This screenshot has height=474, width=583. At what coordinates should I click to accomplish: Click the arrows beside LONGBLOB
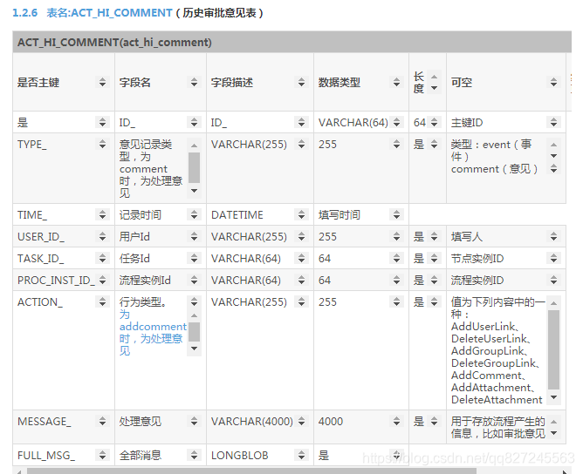302,455
